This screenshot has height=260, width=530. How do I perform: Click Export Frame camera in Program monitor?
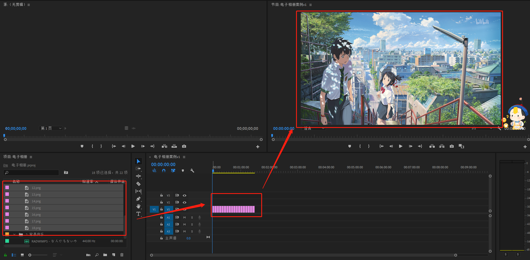coord(452,146)
